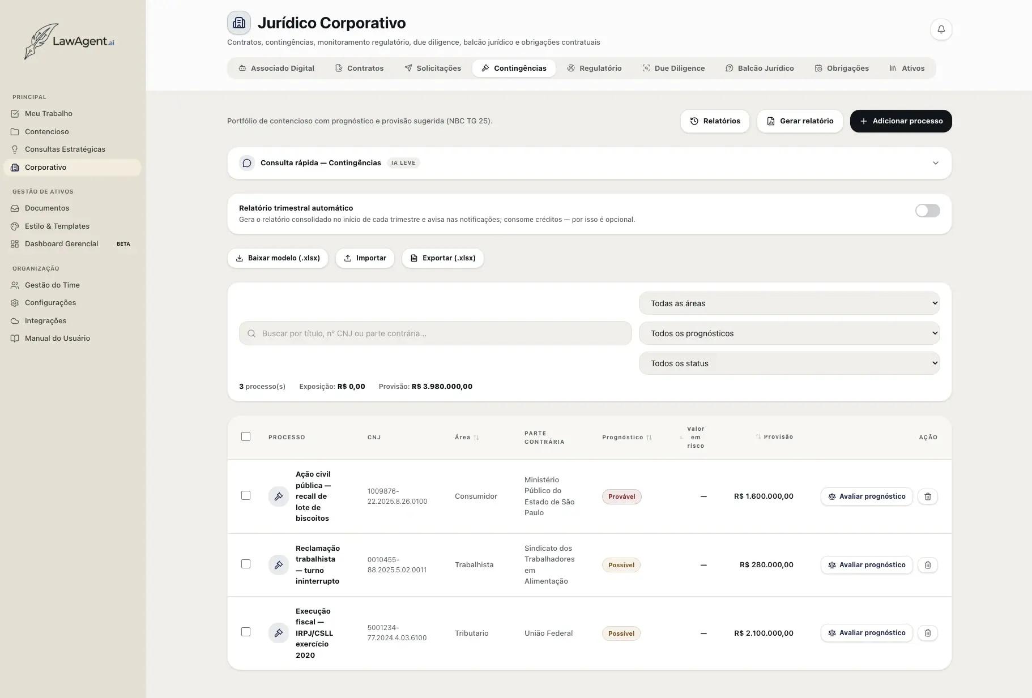This screenshot has width=1032, height=698.
Task: Open the Todos os status dropdown
Action: tap(789, 363)
